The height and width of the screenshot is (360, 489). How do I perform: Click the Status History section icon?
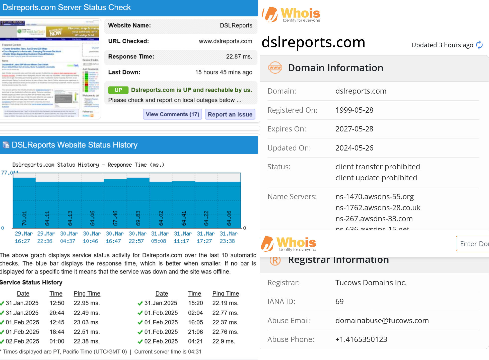pyautogui.click(x=6, y=145)
